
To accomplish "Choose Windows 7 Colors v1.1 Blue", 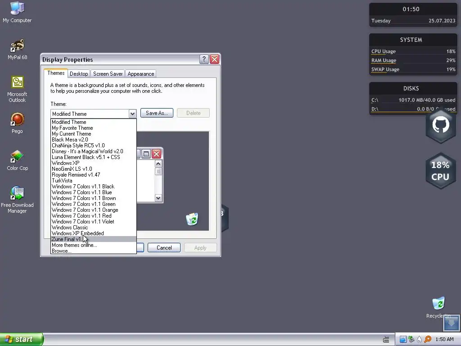I will coord(94,192).
